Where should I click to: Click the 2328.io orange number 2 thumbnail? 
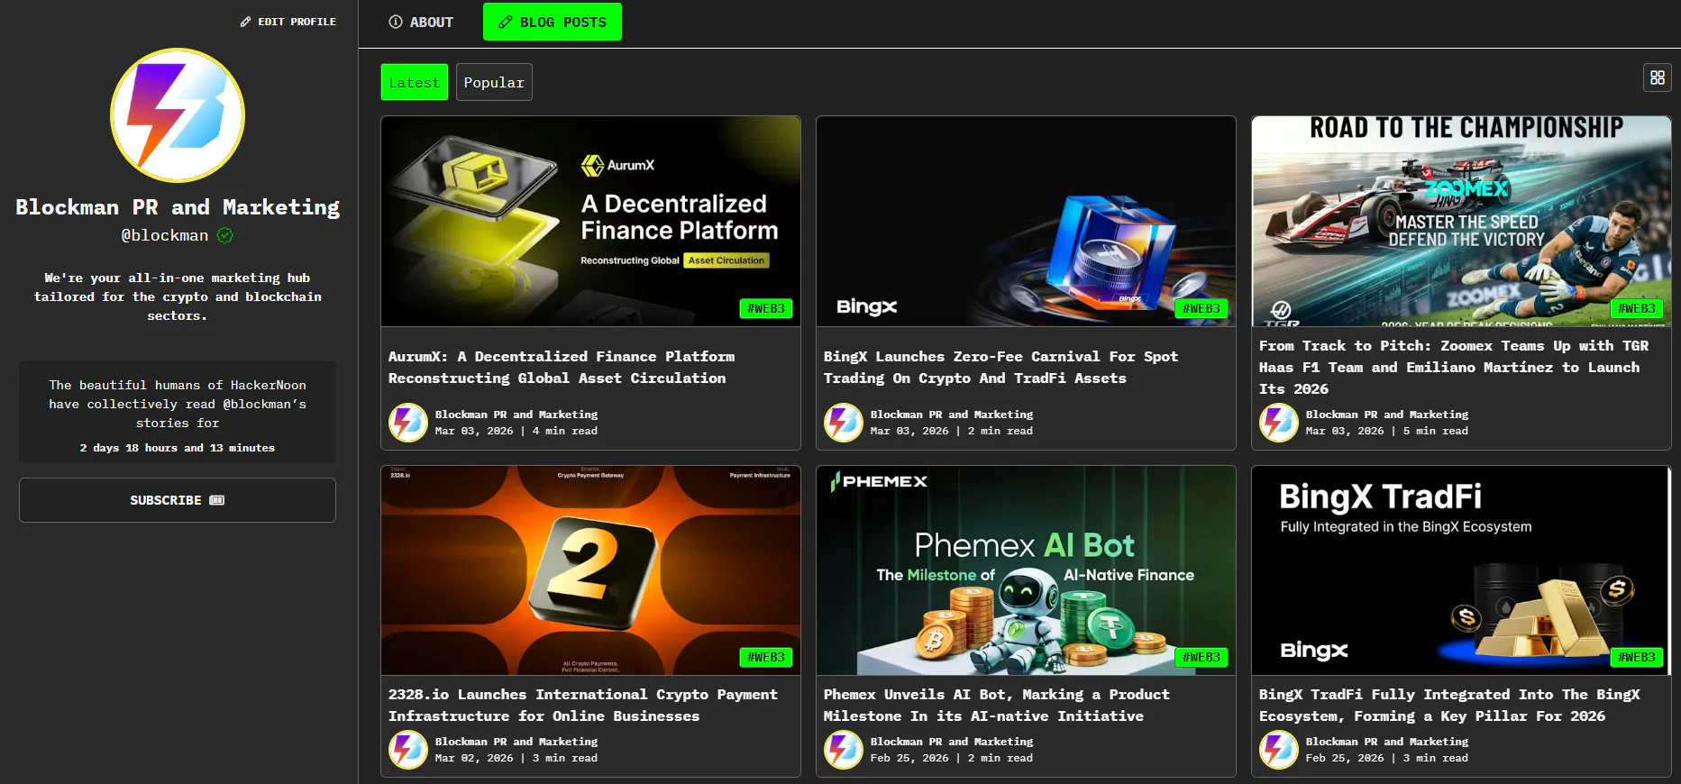(590, 570)
